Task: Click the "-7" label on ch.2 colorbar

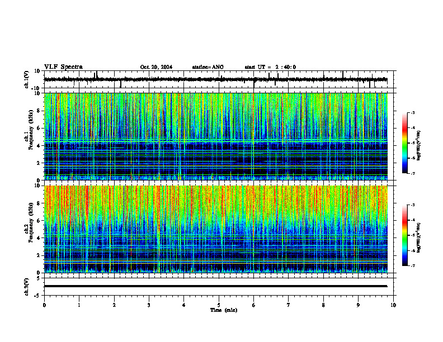Action: 413,265
